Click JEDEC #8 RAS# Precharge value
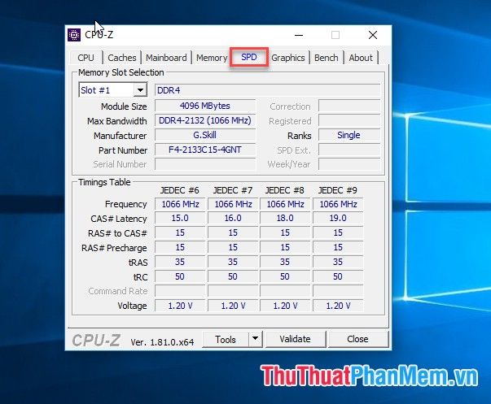491x404 pixels. (x=285, y=248)
